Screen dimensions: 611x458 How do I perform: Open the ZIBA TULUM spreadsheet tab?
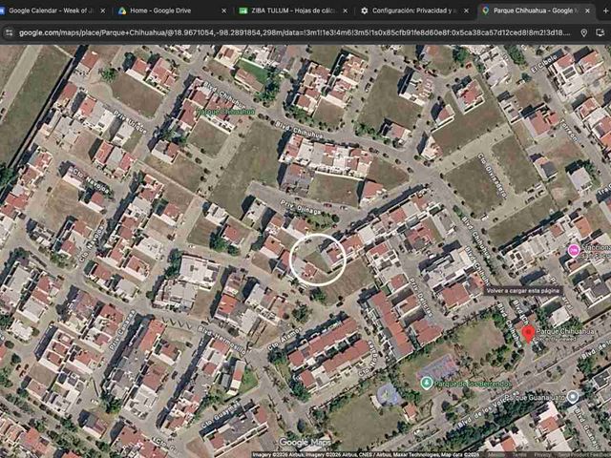coord(290,10)
